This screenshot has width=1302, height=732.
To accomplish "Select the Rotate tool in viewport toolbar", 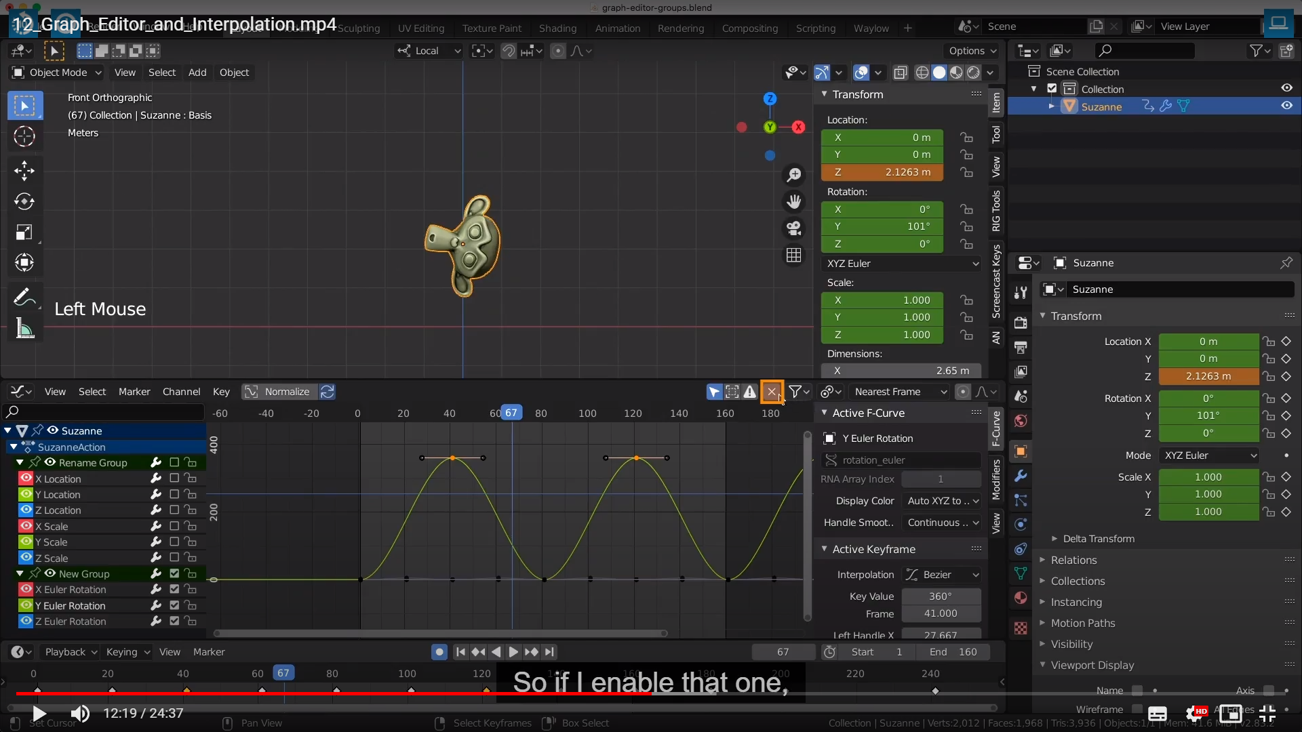I will (24, 201).
